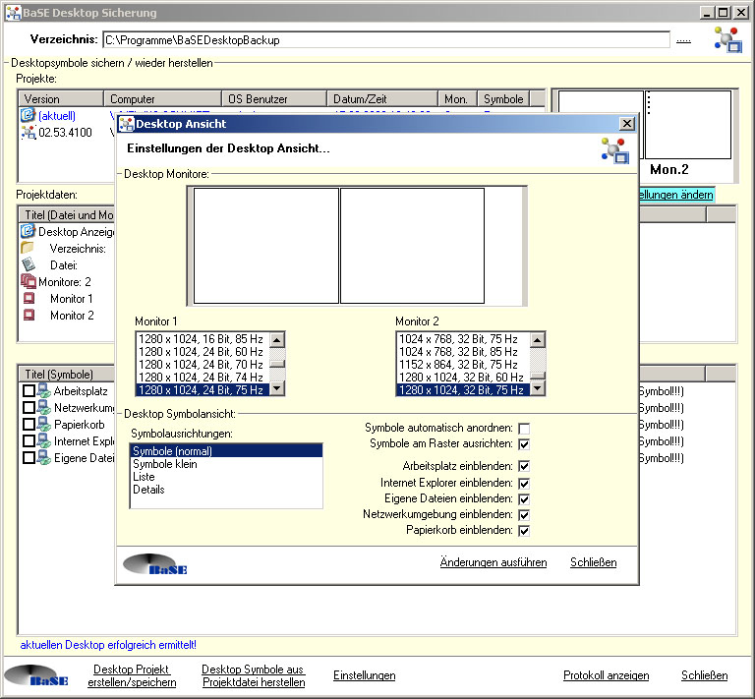Image resolution: width=755 pixels, height=699 pixels.
Task: Click the (aktuell) project entry icon
Action: point(28,116)
